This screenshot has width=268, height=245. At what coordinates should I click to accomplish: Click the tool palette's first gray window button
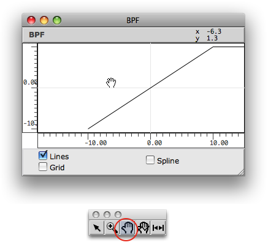[x=96, y=214]
